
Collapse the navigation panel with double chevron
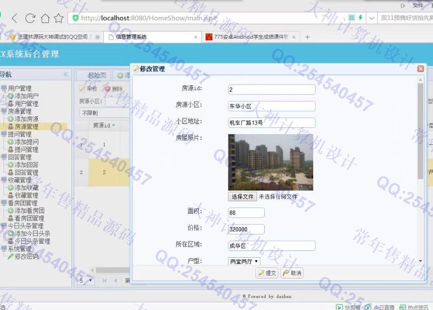pyautogui.click(x=66, y=75)
